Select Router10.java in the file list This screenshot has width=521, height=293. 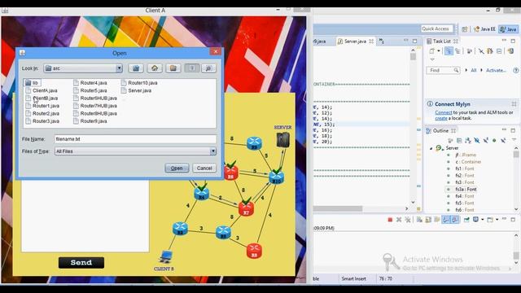point(139,83)
